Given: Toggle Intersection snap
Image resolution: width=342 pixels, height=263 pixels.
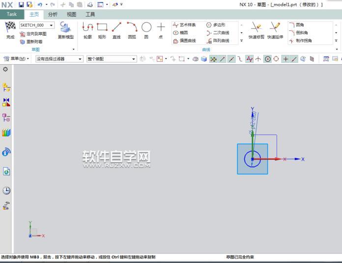Looking at the screenshot, I should click(258, 59).
